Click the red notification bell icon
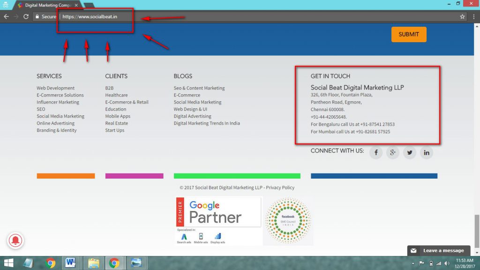 pos(15,240)
